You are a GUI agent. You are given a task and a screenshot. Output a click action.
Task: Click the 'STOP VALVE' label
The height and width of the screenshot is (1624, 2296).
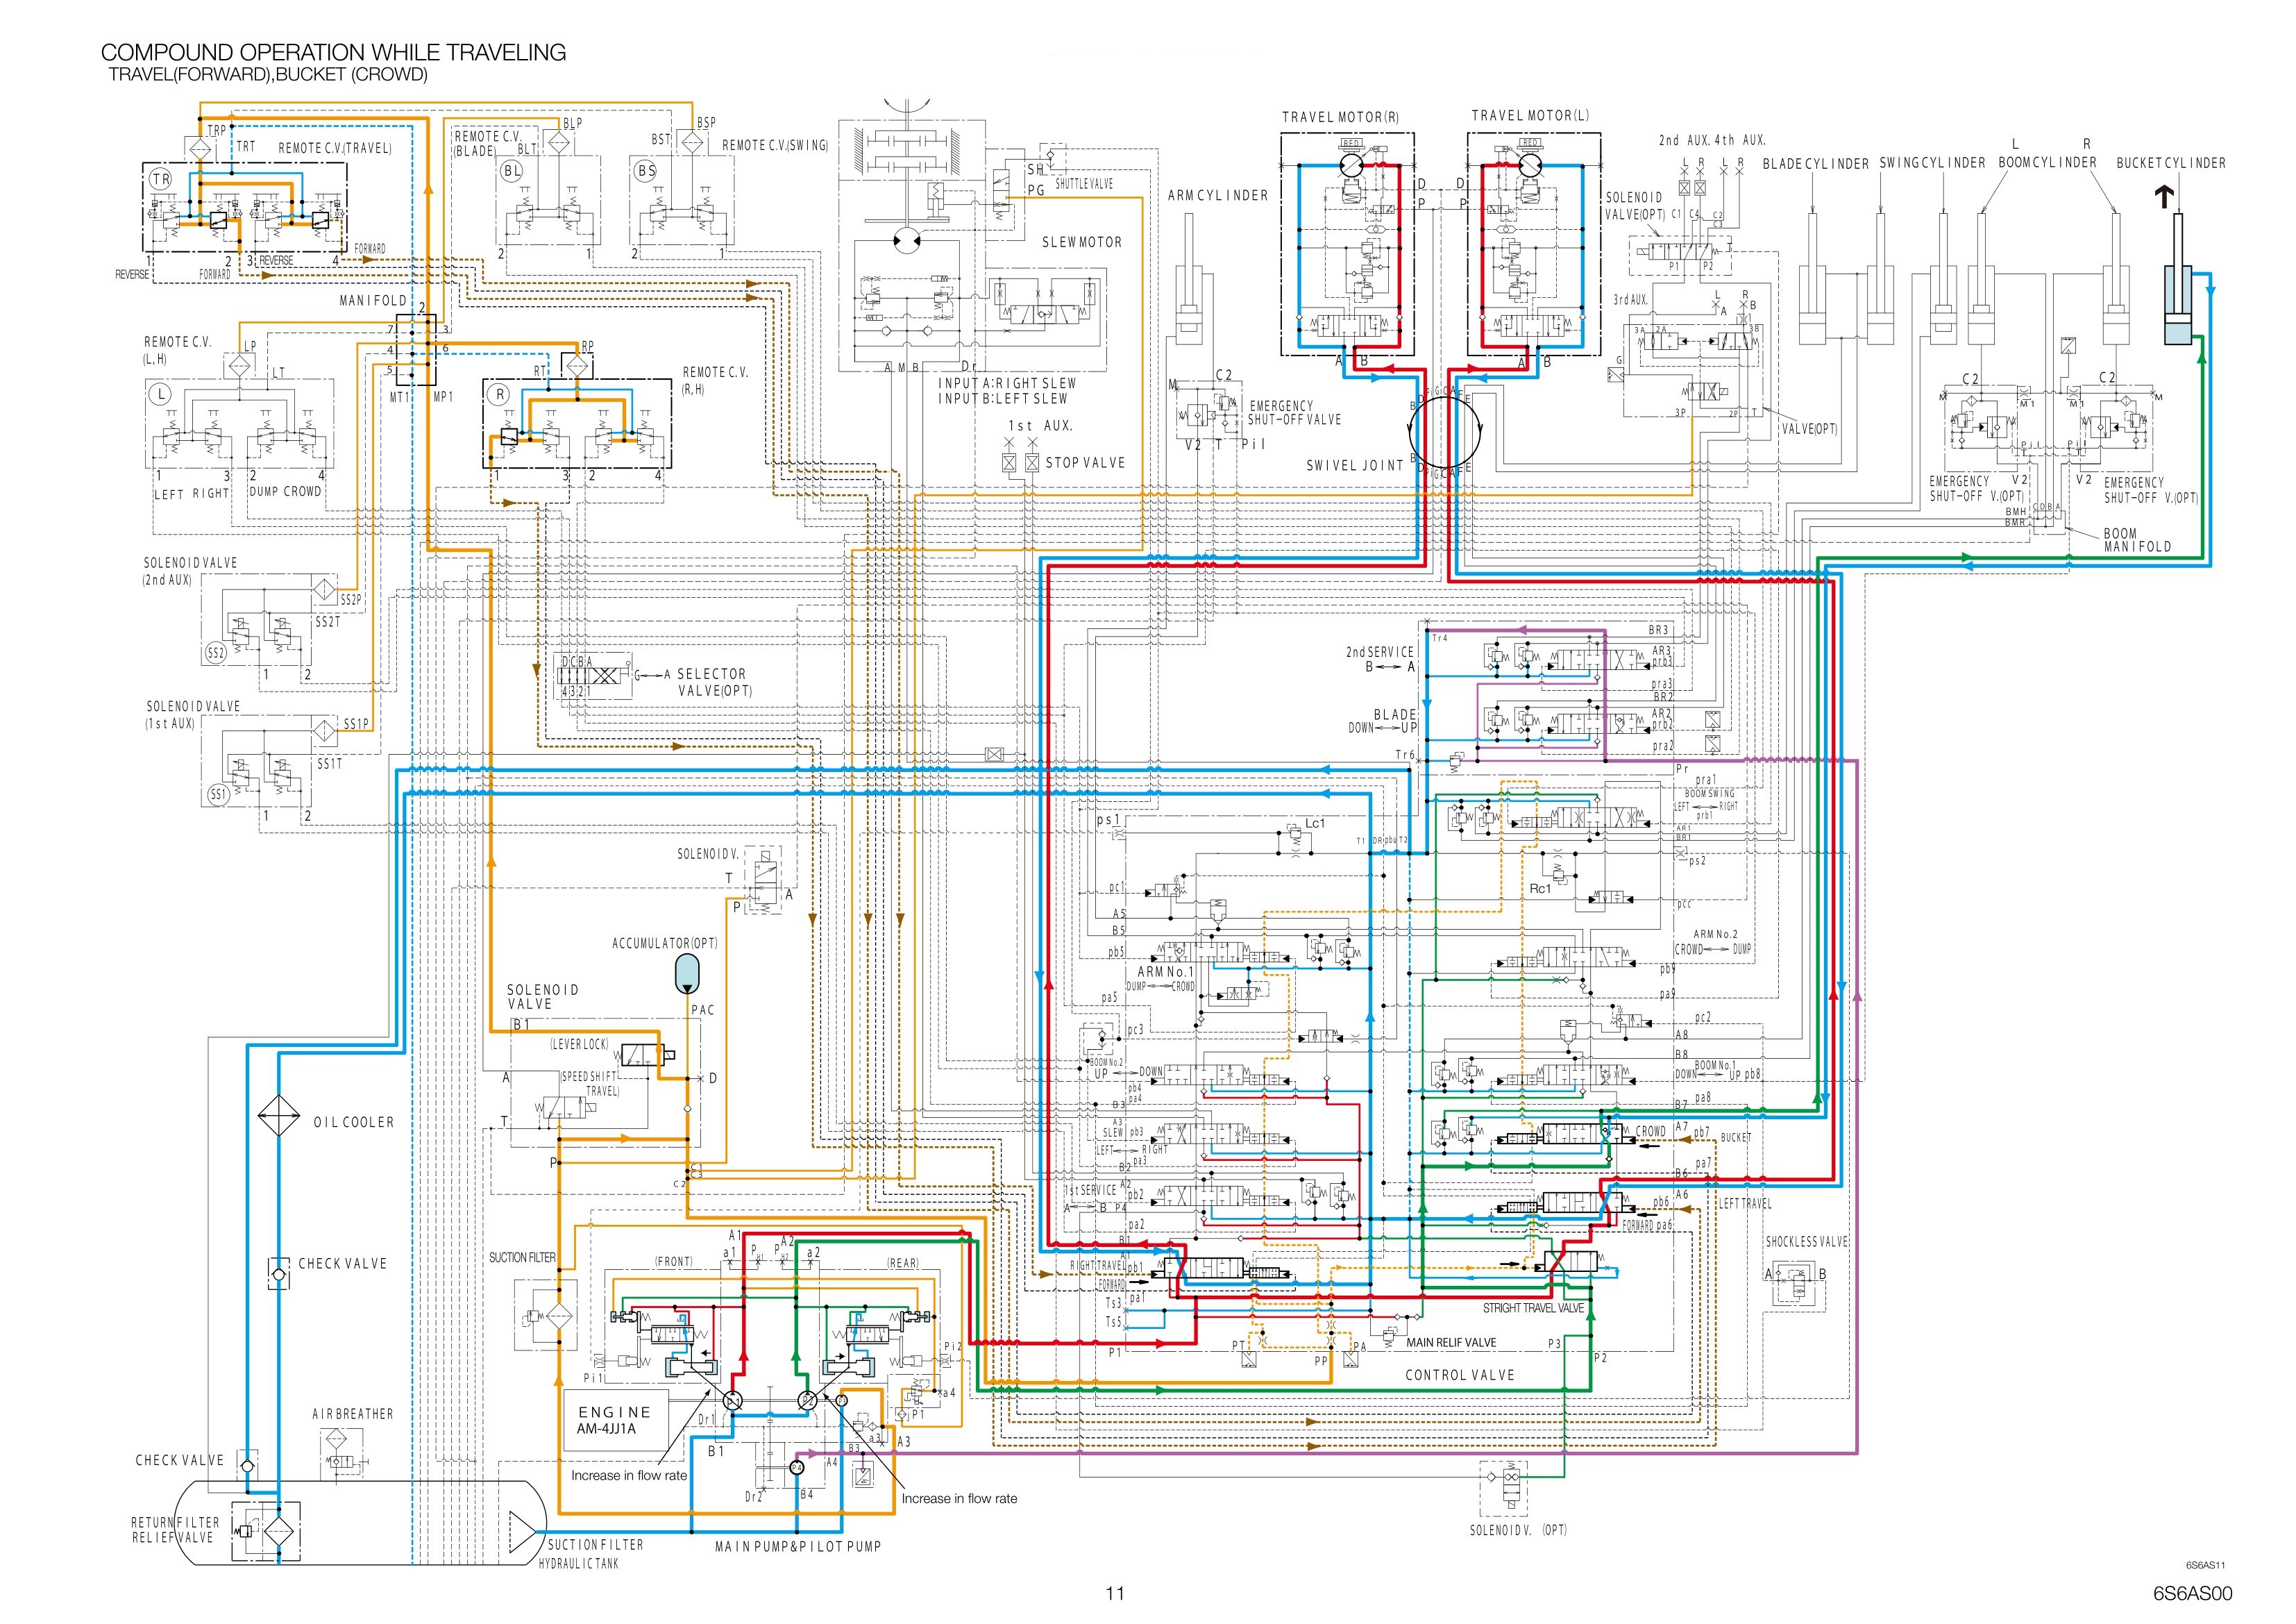1085,463
